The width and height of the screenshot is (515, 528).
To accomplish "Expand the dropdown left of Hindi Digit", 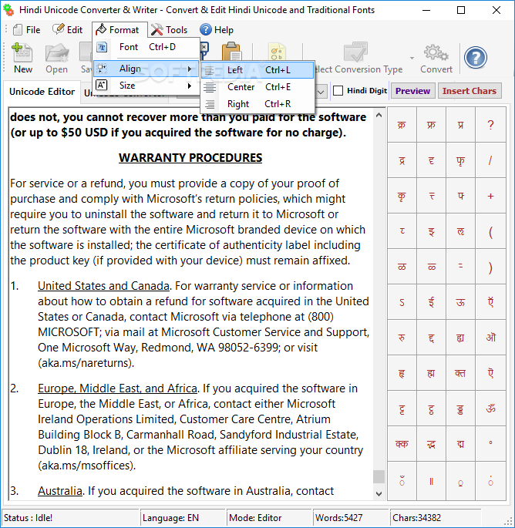I will 321,92.
